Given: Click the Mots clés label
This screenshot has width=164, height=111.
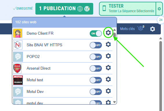Looking at the screenshot, I should pyautogui.click(x=127, y=29).
